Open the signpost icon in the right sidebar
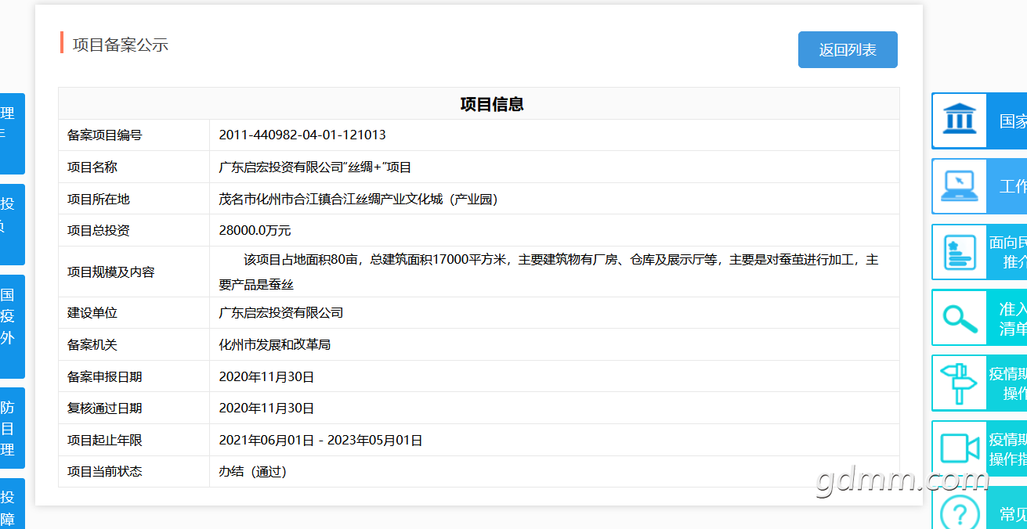Image resolution: width=1027 pixels, height=529 pixels. pyautogui.click(x=959, y=383)
